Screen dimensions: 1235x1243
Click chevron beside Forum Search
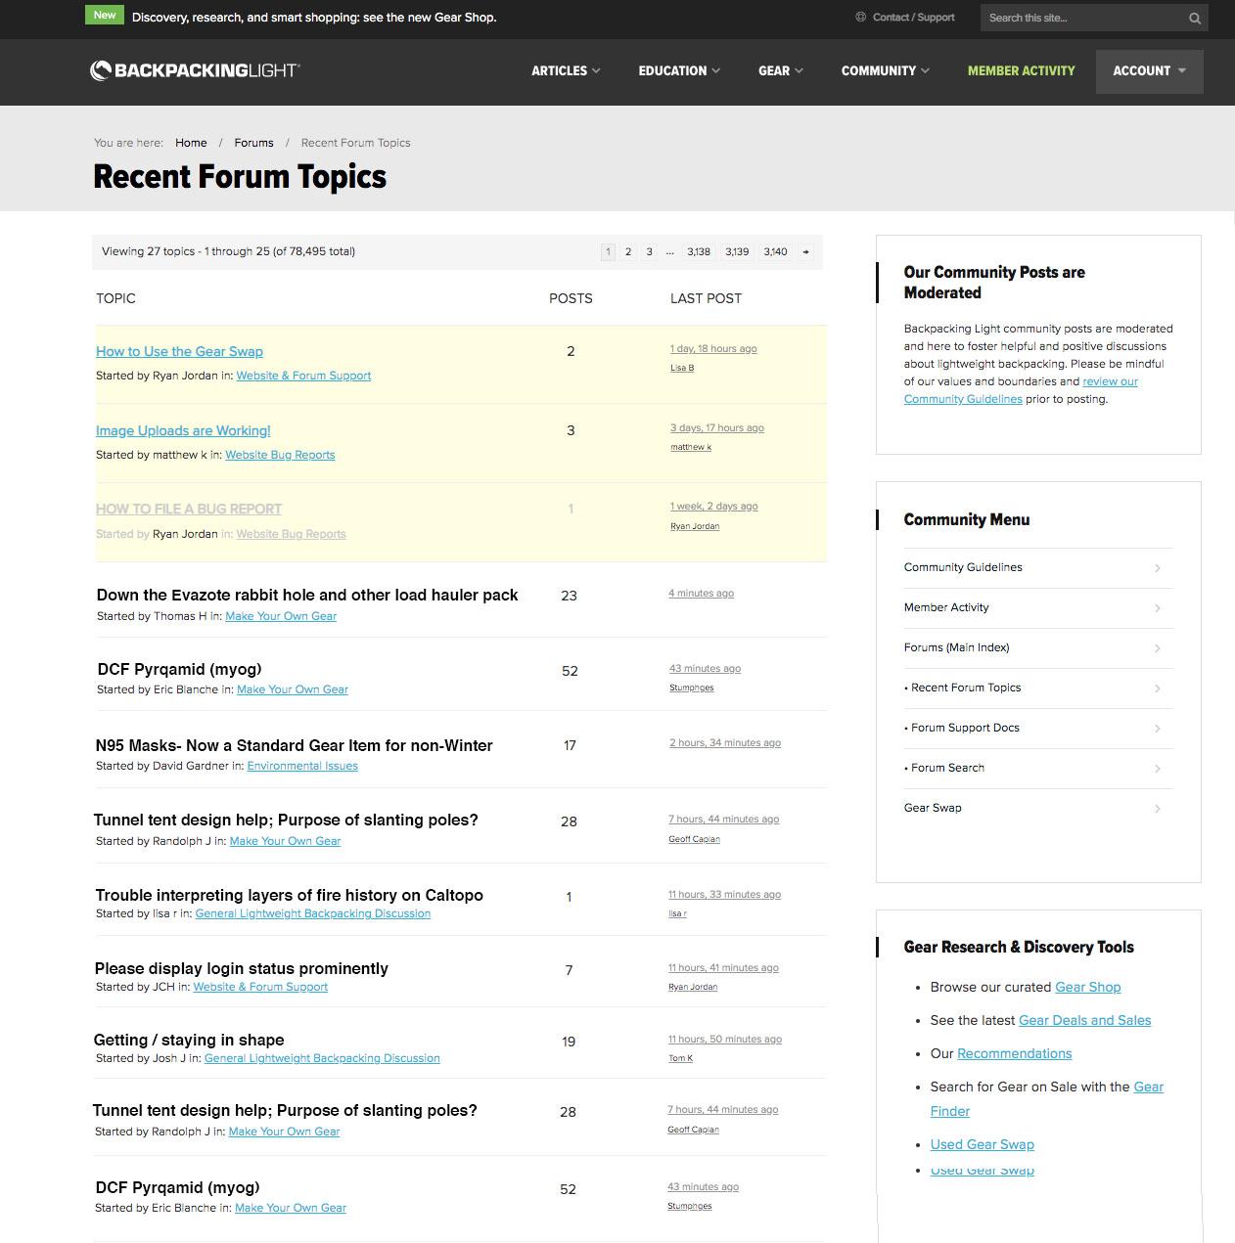[x=1158, y=769]
